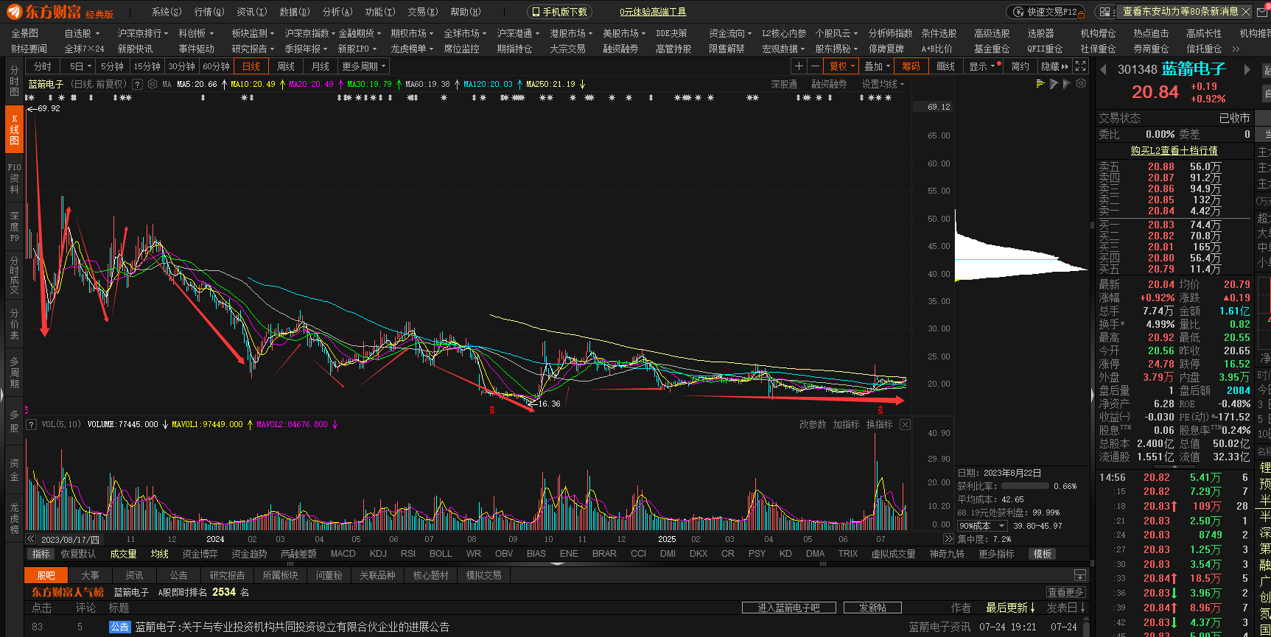Toggle the 筹码 chip distribution view
This screenshot has width=1271, height=637.
pos(911,66)
